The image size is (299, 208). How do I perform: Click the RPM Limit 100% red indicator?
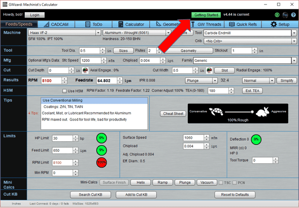pyautogui.click(x=102, y=162)
